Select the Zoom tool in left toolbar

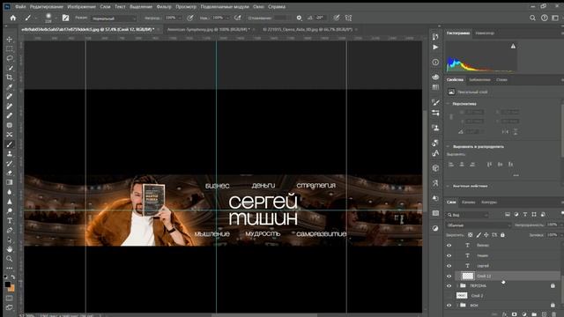10,259
